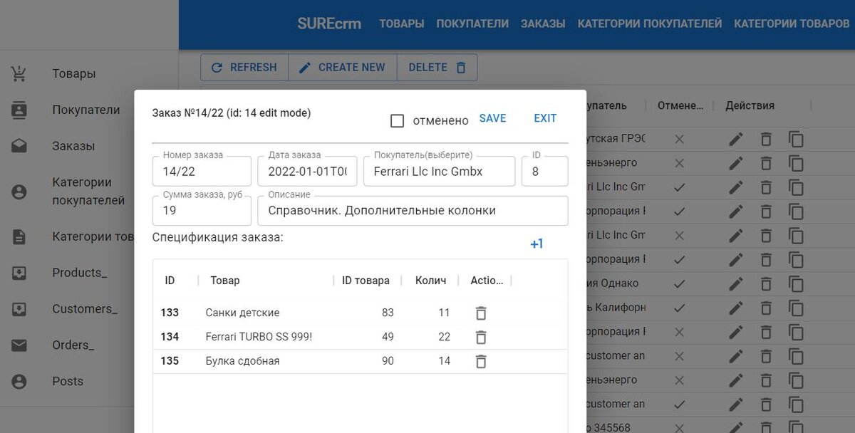Click the Orders_ mail icon in sidebar
The width and height of the screenshot is (855, 433).
[19, 345]
